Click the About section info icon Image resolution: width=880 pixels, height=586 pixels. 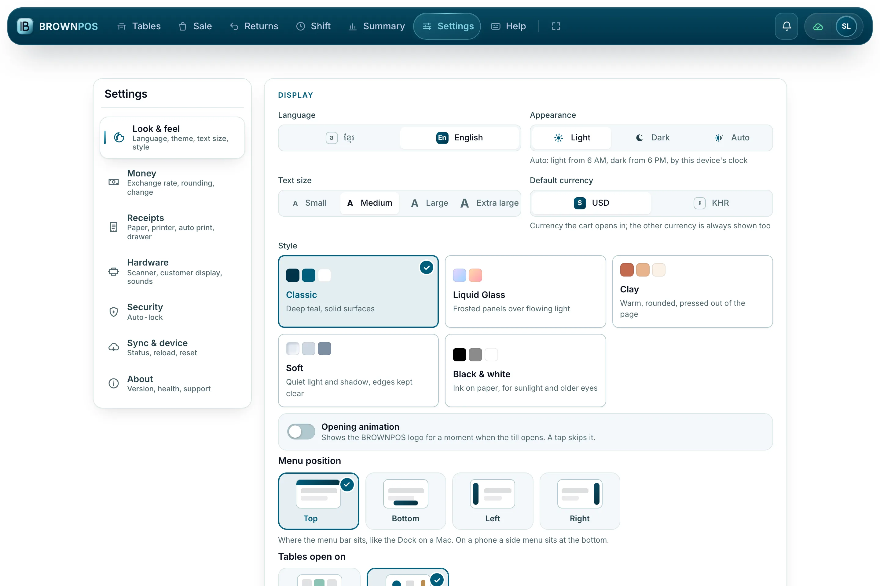pyautogui.click(x=113, y=383)
